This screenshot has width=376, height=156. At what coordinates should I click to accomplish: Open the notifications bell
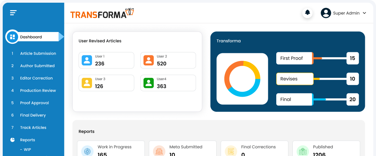pos(307,13)
